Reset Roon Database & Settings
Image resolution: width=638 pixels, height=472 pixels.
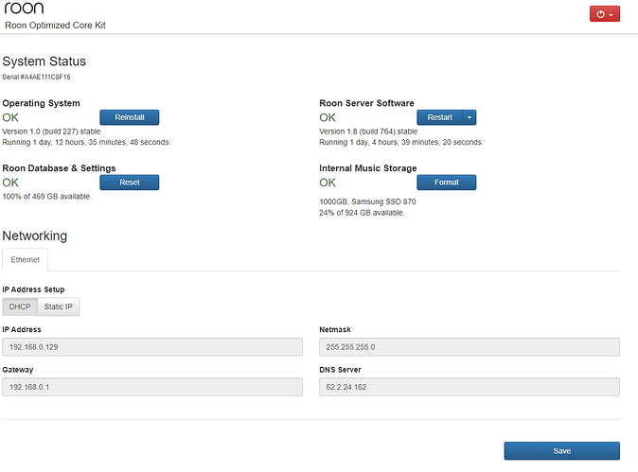(x=130, y=183)
